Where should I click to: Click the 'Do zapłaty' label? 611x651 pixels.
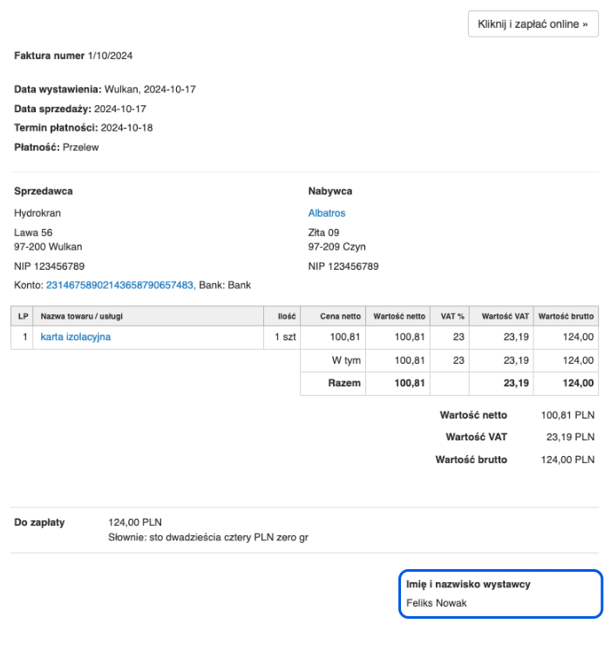(x=39, y=522)
